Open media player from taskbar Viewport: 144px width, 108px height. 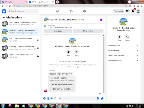(24, 106)
